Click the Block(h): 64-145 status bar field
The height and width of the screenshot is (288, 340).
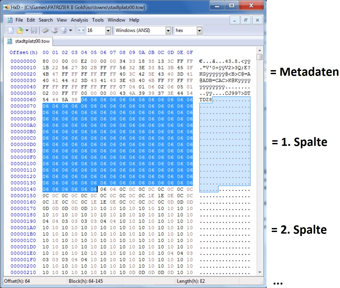[x=121, y=281]
